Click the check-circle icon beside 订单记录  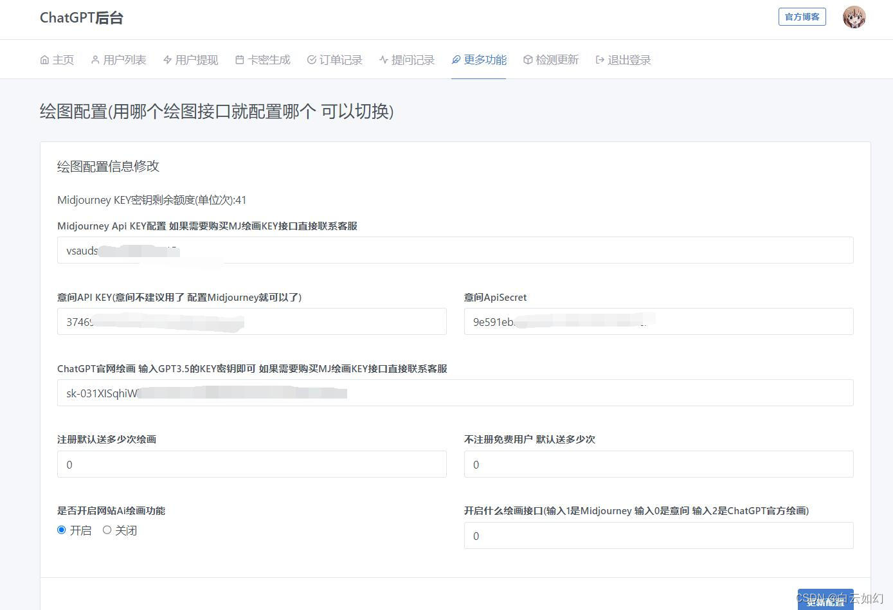click(x=312, y=60)
